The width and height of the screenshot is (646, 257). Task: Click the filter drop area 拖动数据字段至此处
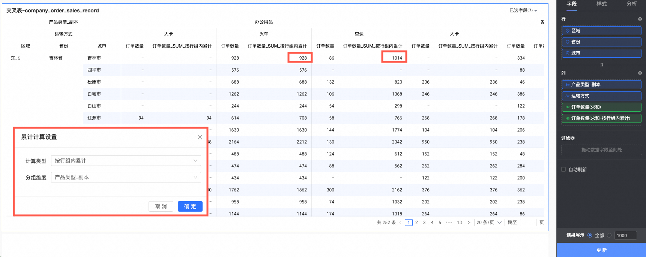(602, 150)
